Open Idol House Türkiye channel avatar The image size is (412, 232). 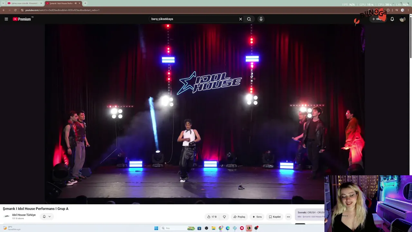tap(6, 217)
